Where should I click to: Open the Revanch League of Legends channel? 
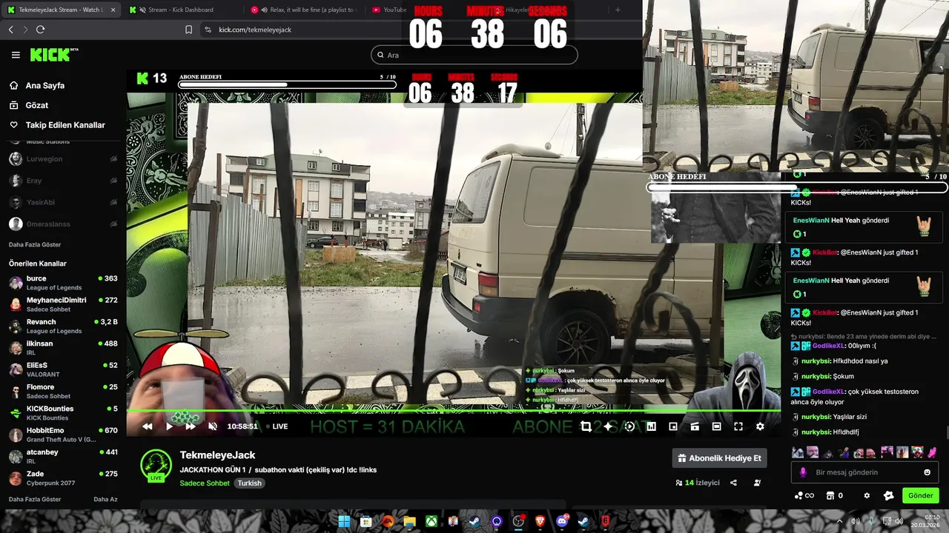63,326
